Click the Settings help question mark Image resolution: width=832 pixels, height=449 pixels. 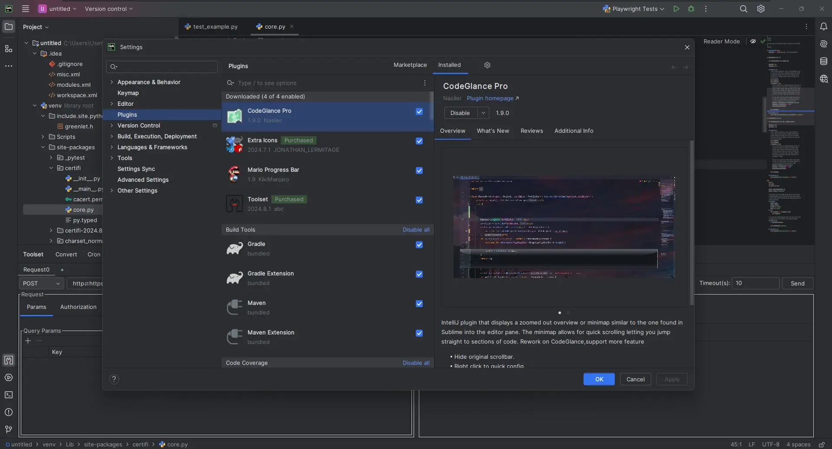point(114,379)
